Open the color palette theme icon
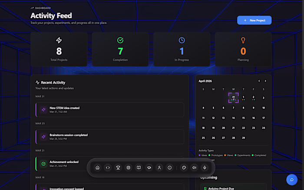 pos(184,167)
